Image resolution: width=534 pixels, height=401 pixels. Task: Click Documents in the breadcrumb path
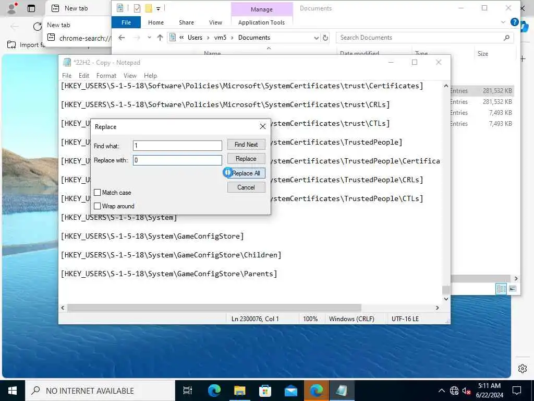(x=254, y=38)
